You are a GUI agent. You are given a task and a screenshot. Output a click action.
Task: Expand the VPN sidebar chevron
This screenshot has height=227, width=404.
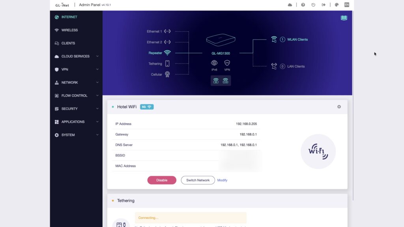pyautogui.click(x=97, y=69)
